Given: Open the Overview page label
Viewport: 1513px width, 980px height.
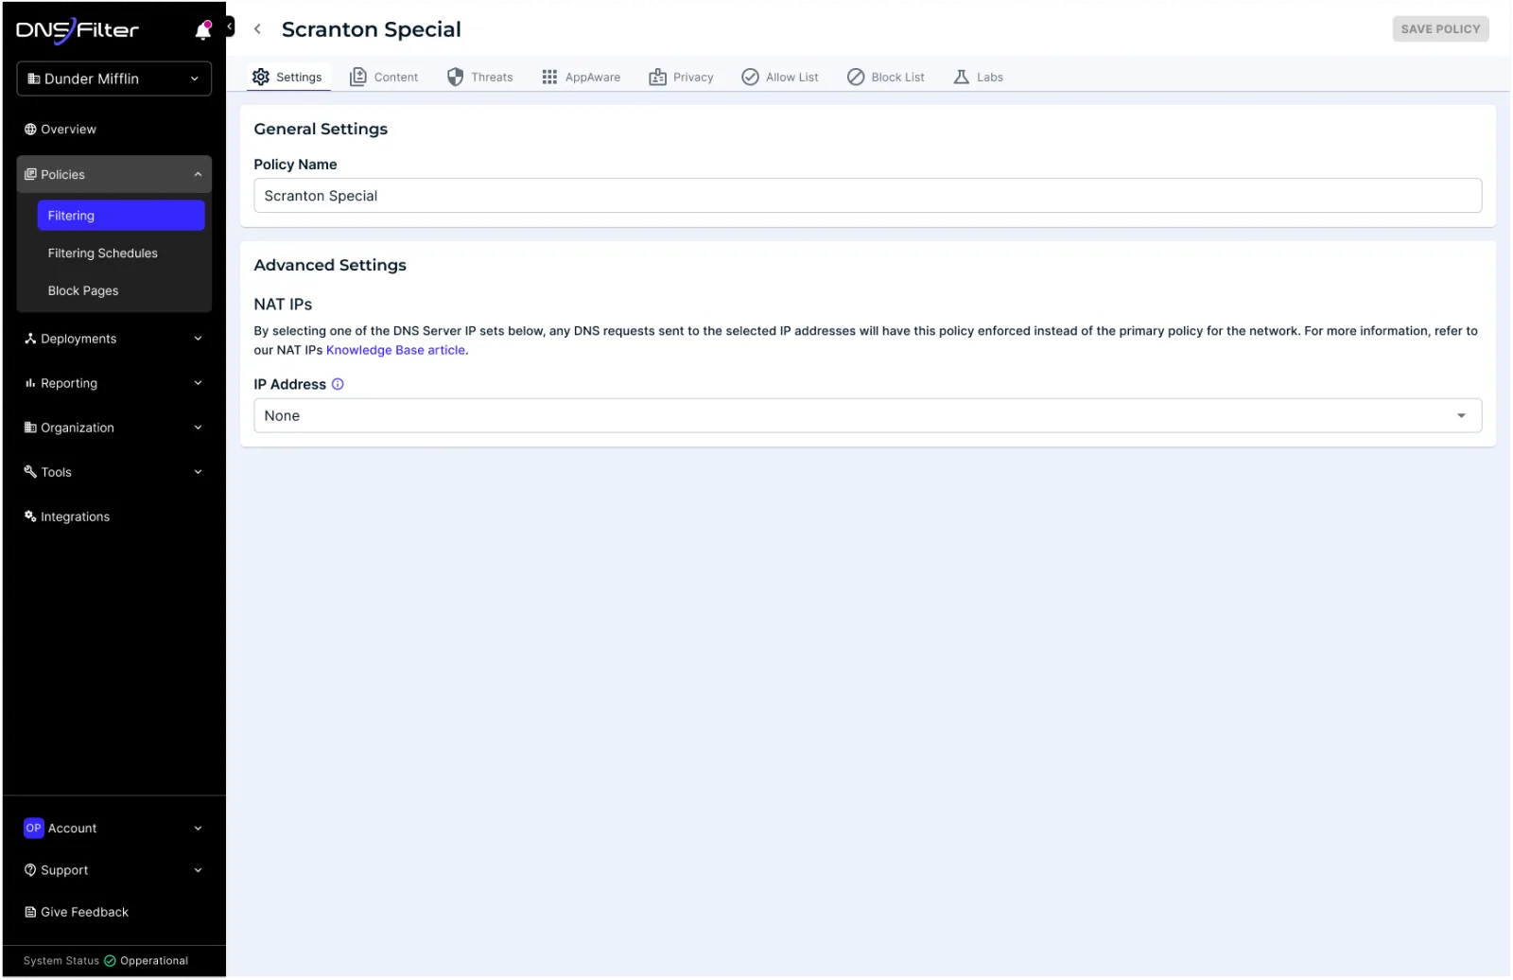Looking at the screenshot, I should pos(68,130).
